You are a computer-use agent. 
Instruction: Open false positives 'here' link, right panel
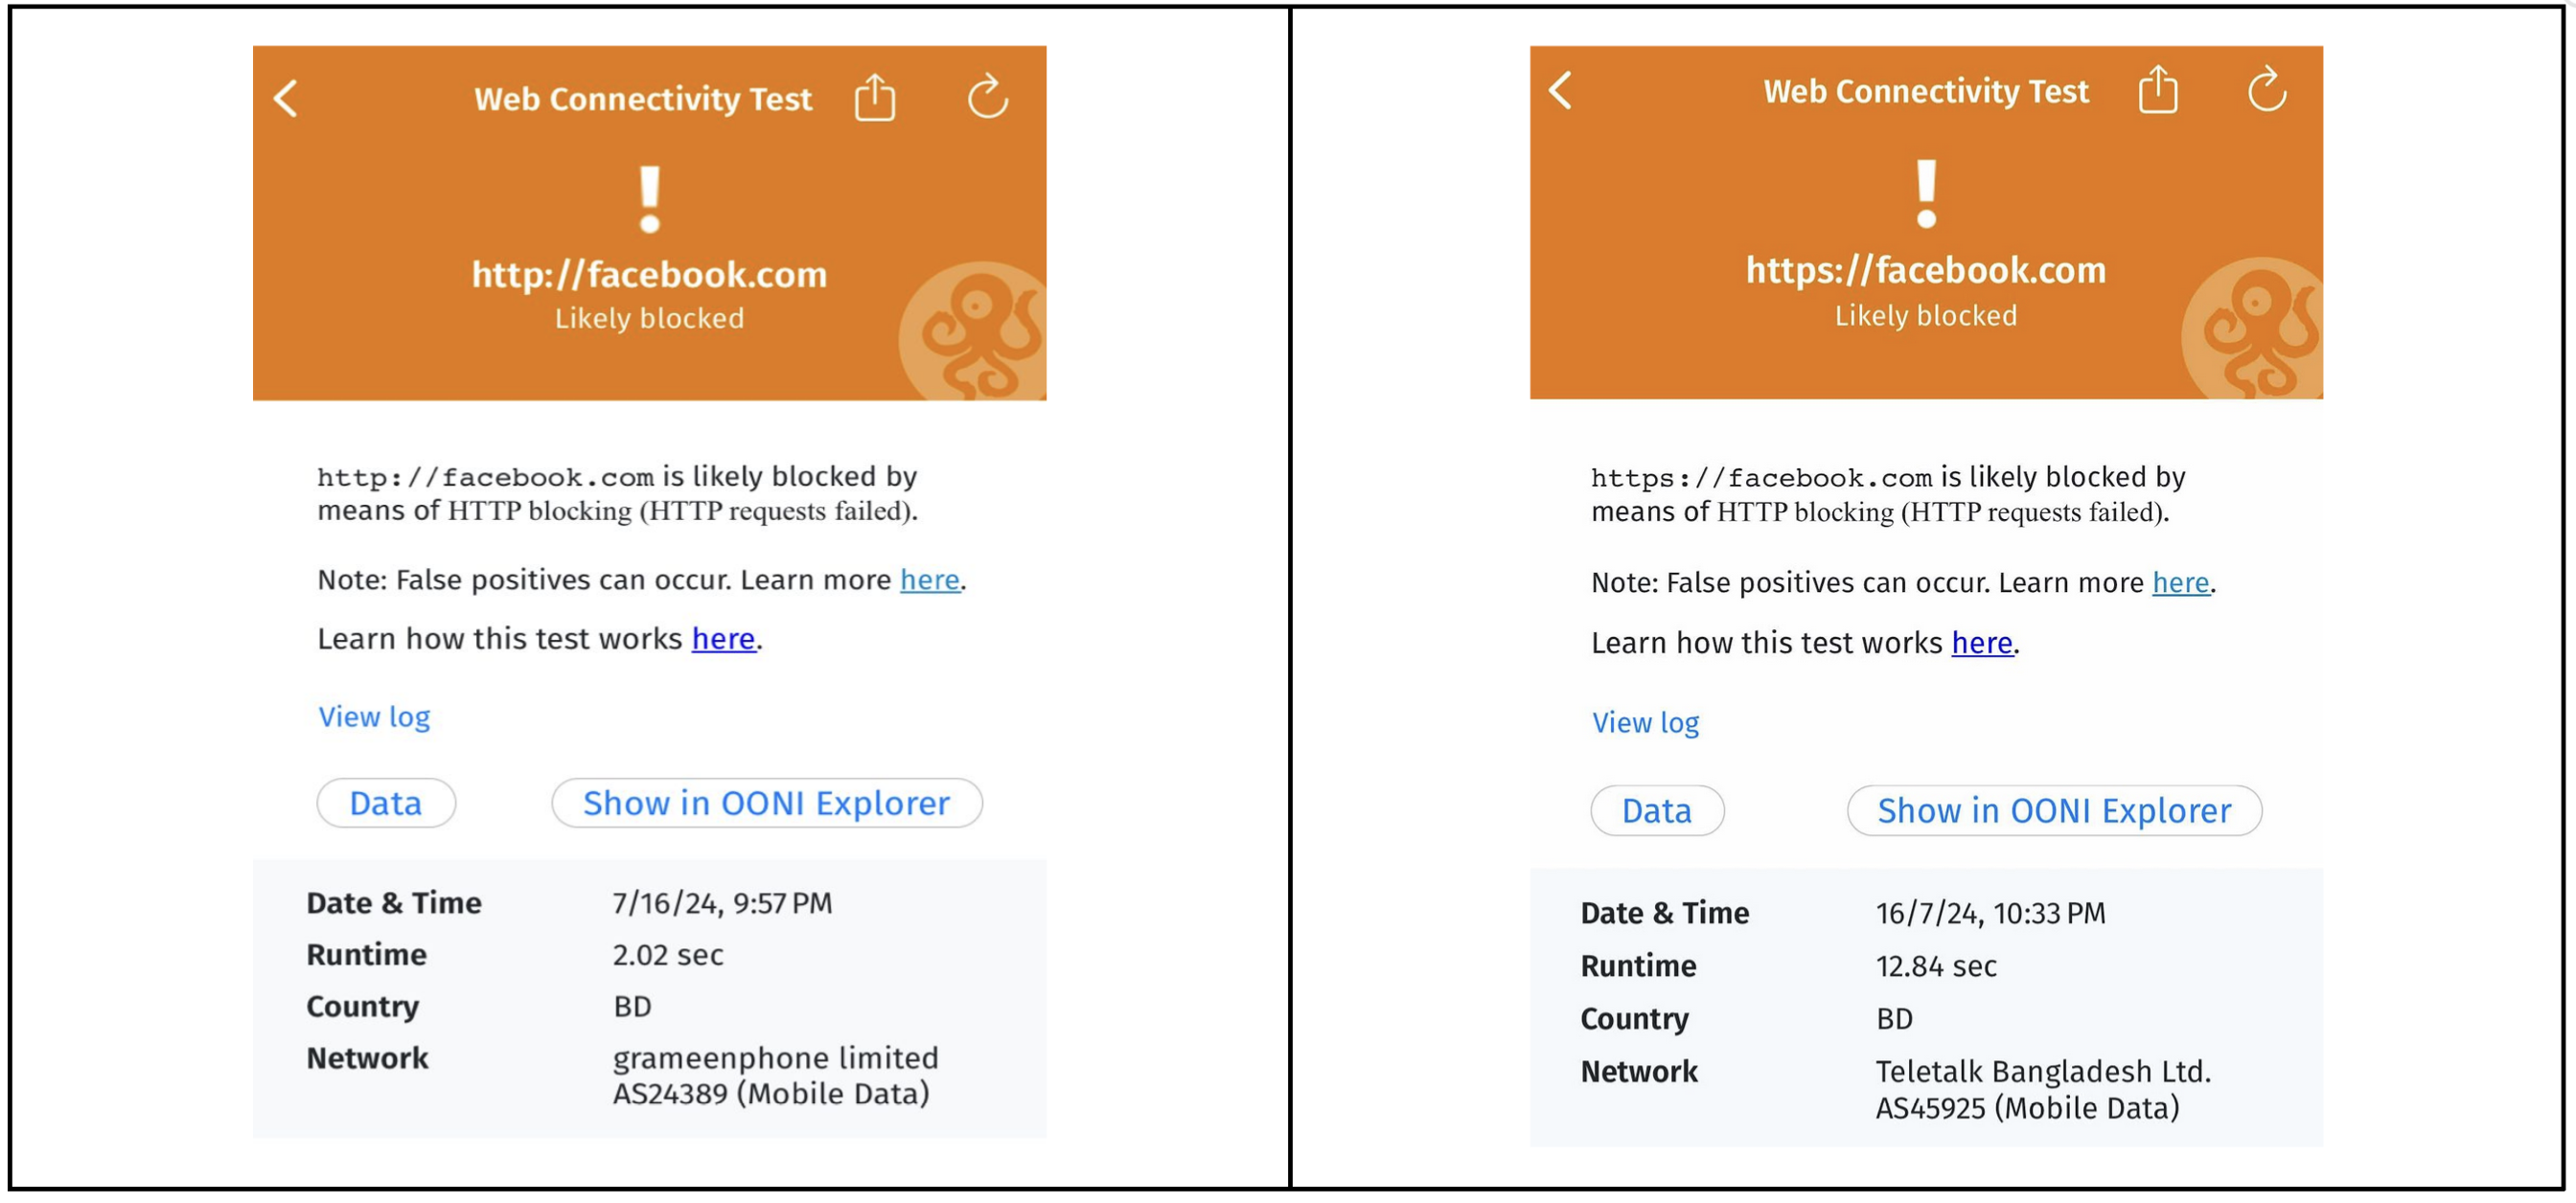(x=2180, y=583)
